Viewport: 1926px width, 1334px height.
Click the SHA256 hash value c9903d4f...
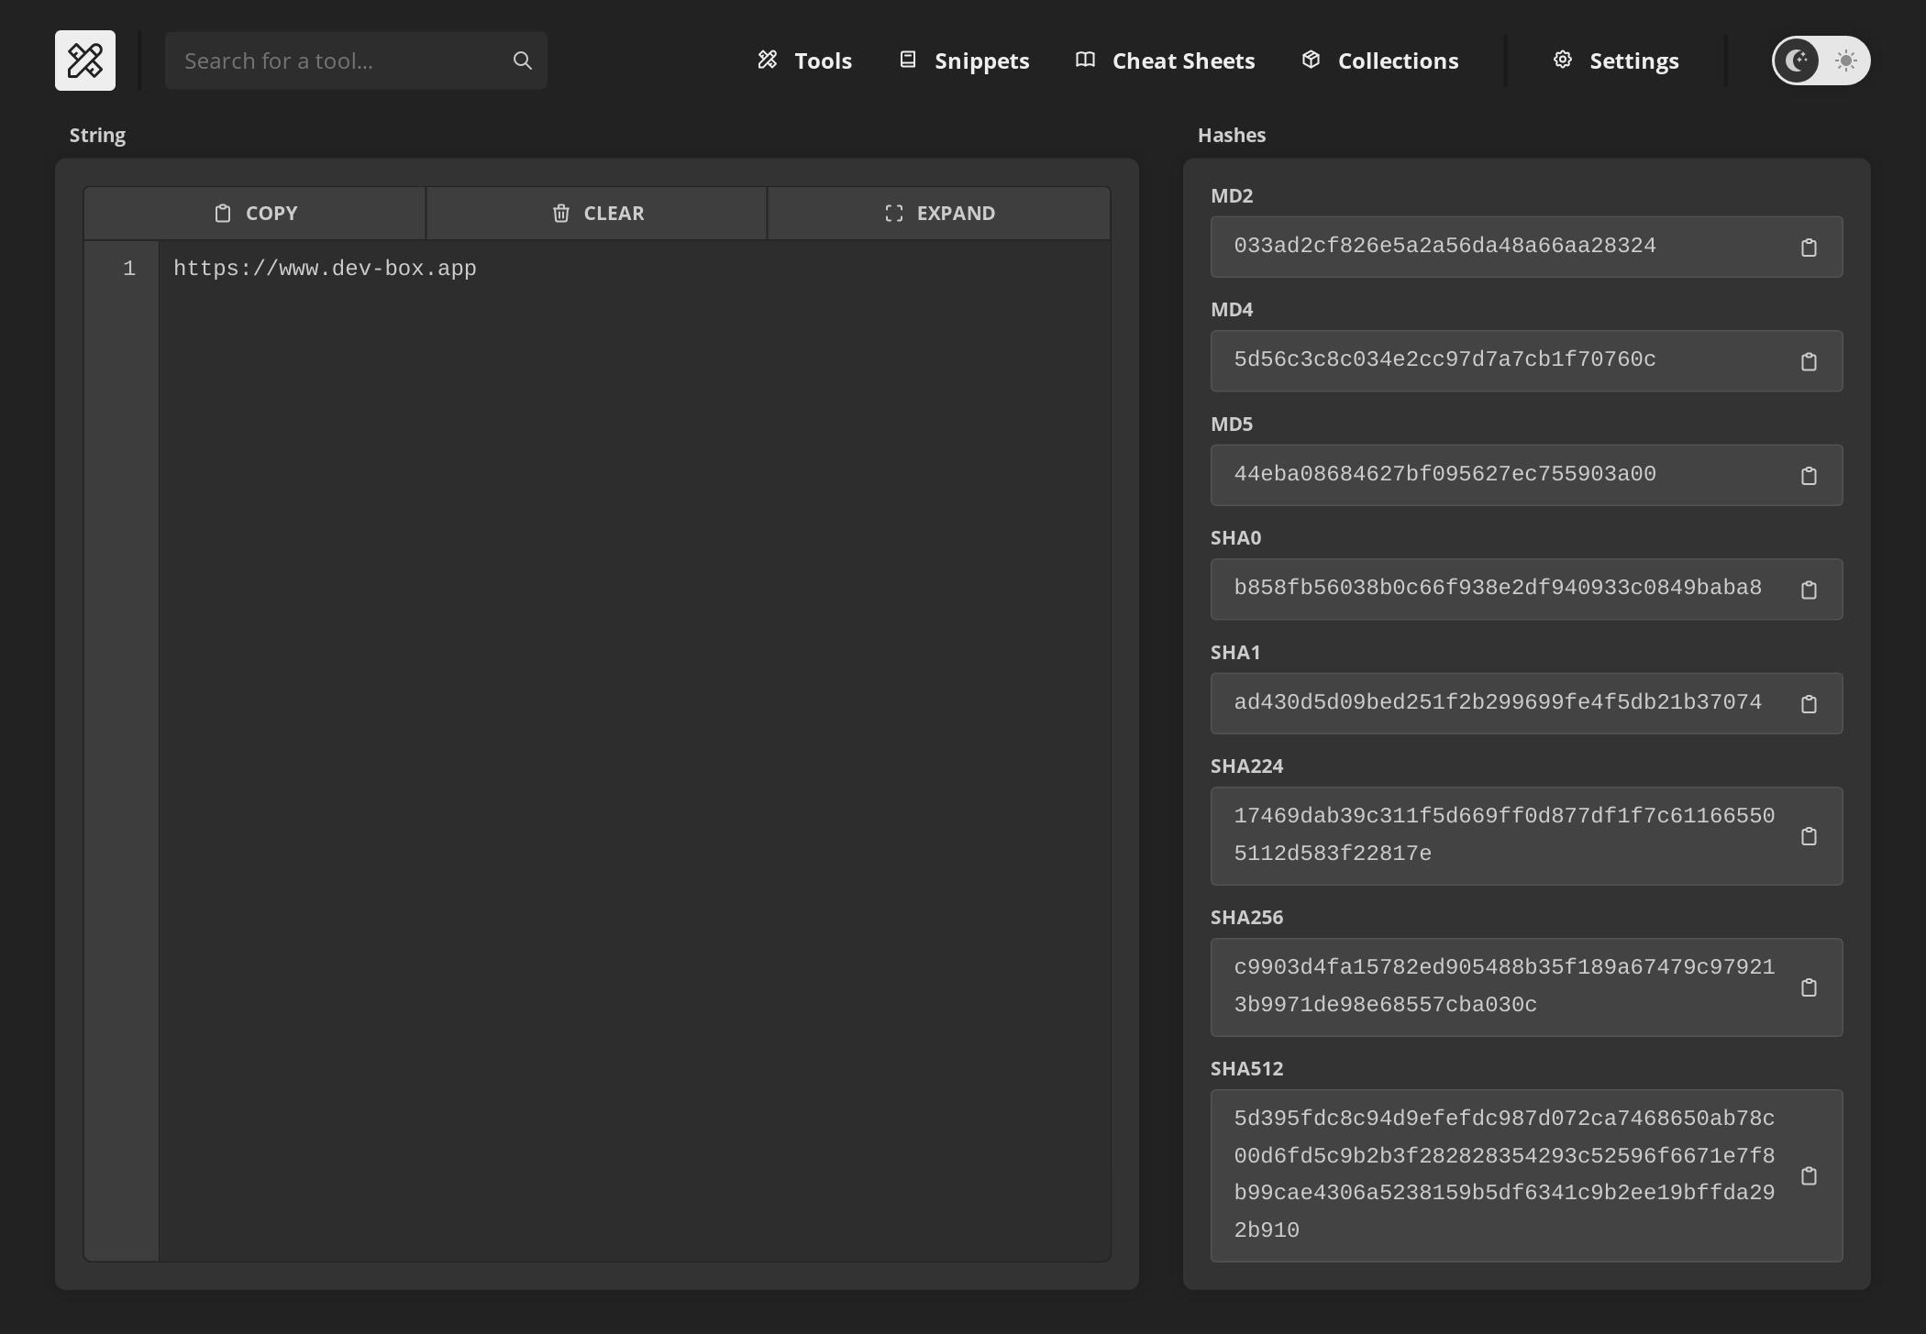(x=1504, y=986)
